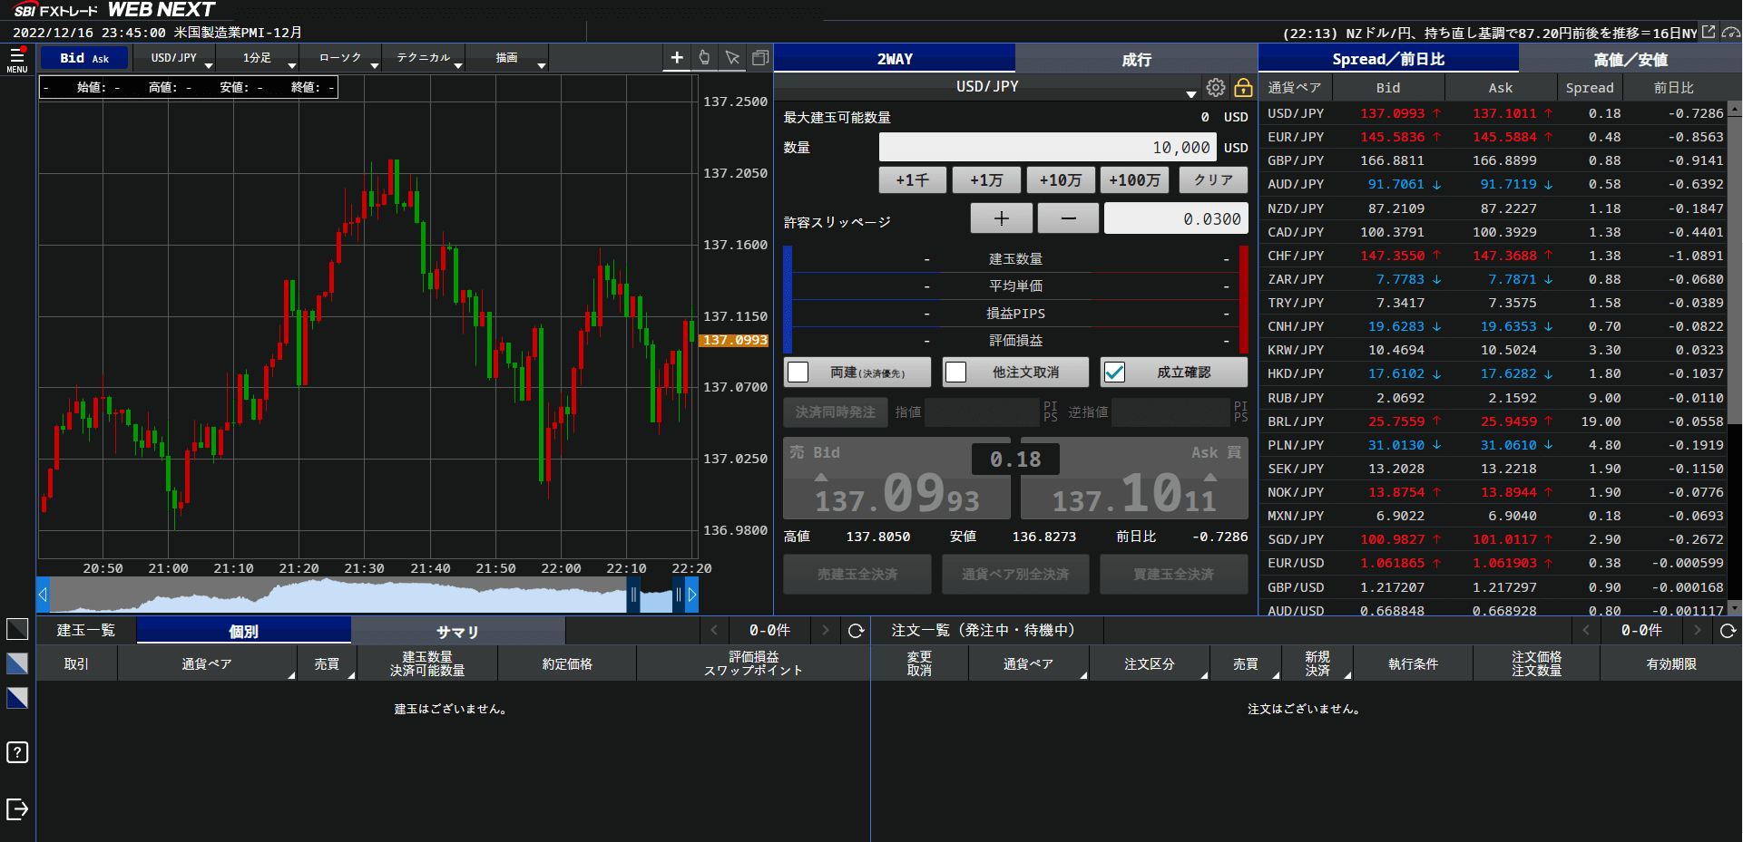Open the テクニカル indicators dropdown

click(x=424, y=58)
